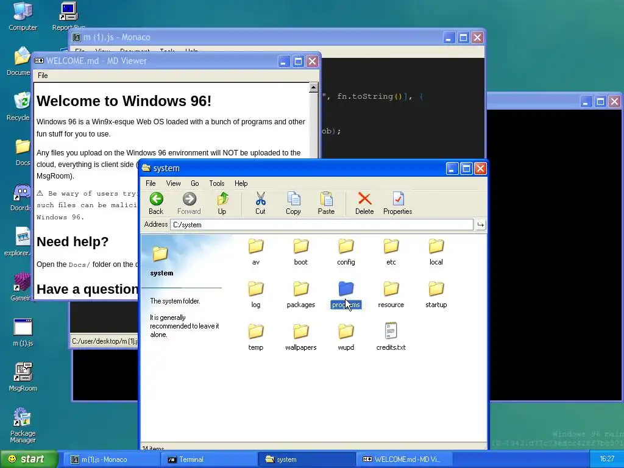Select the config folder

(346, 252)
